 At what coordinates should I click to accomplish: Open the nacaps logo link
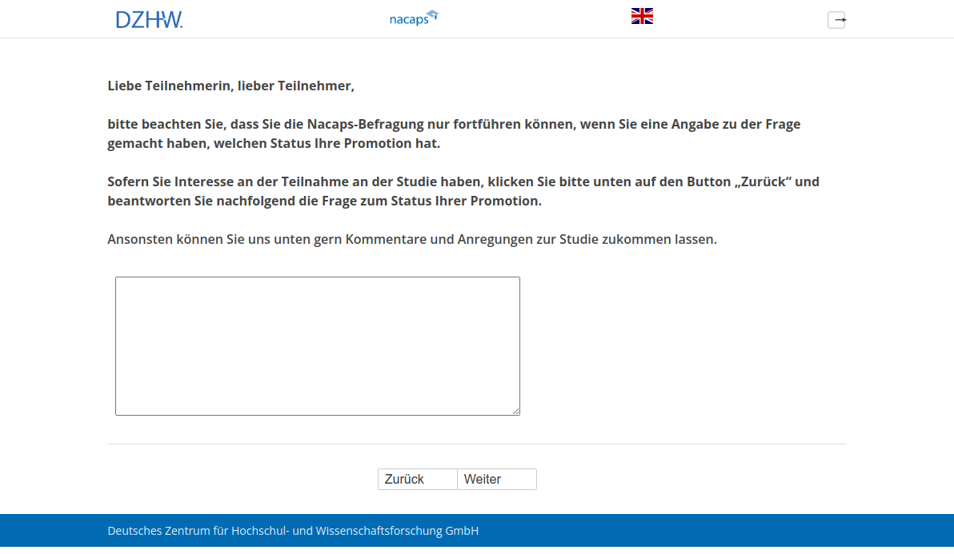coord(409,18)
